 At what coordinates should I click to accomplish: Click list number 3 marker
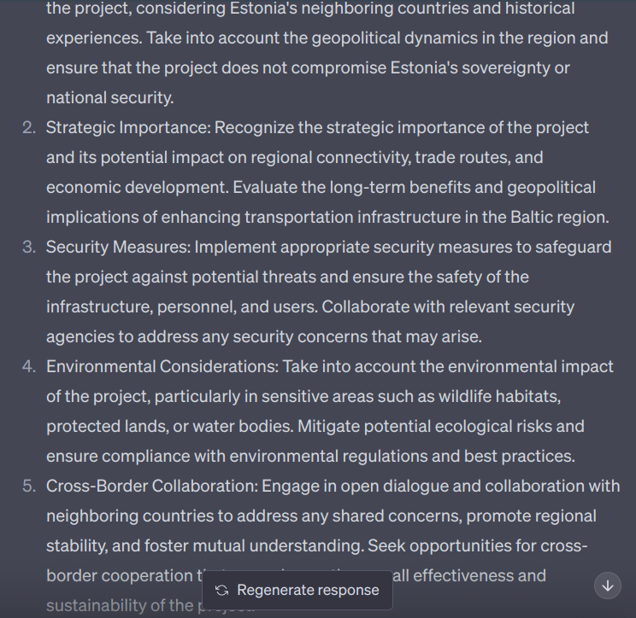pos(29,248)
